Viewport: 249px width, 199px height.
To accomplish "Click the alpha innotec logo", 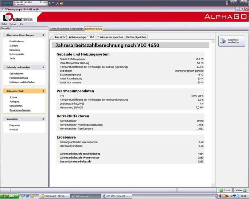I will coord(17,17).
